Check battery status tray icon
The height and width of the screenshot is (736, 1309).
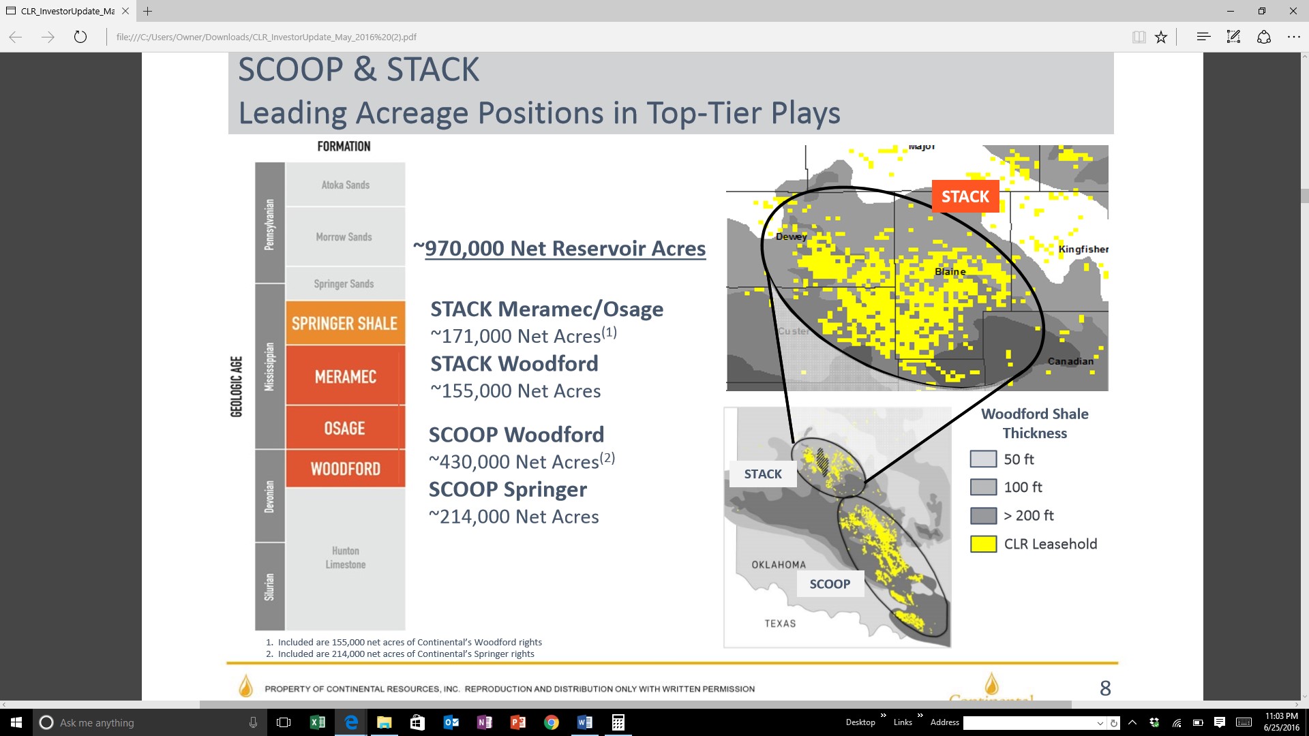tap(1198, 722)
